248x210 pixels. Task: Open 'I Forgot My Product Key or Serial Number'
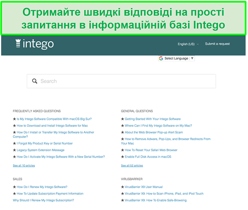[x=45, y=144]
